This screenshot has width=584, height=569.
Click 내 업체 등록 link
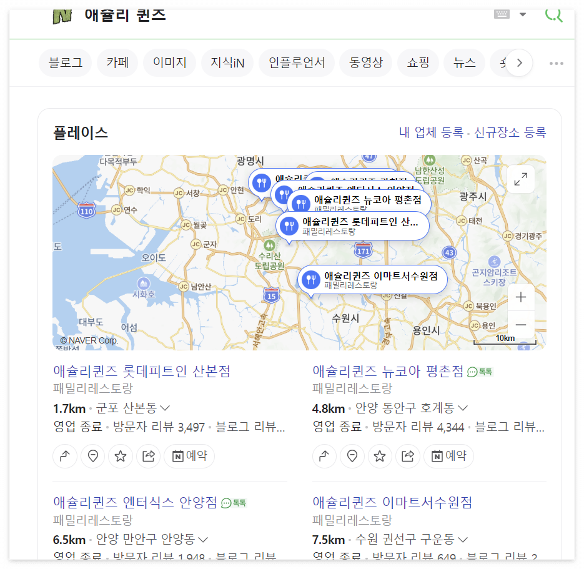(431, 132)
